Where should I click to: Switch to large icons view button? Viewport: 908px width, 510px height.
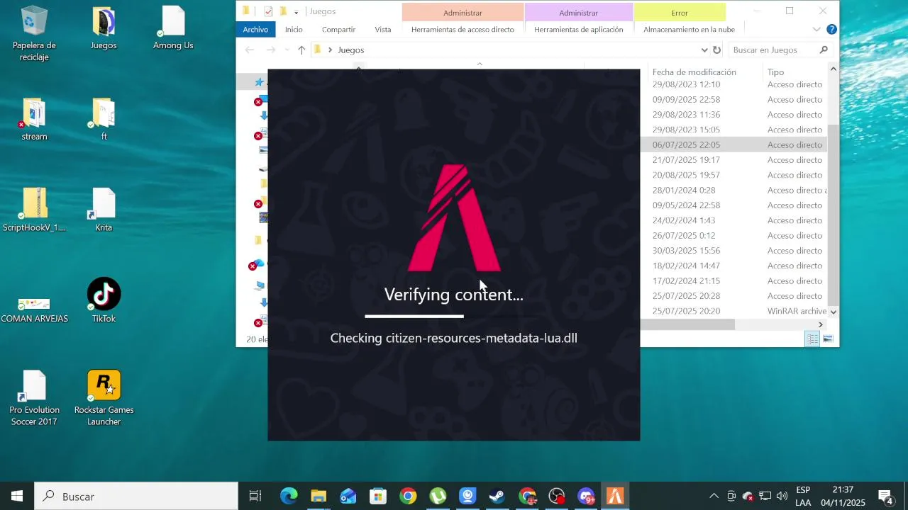[x=827, y=339]
